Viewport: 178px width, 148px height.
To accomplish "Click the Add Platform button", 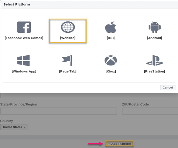I will pyautogui.click(x=120, y=144).
